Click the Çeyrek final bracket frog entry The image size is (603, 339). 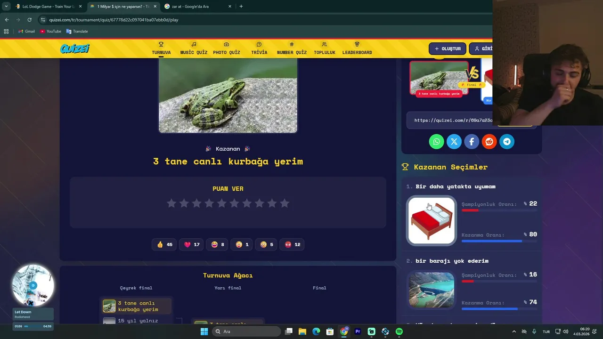137,306
